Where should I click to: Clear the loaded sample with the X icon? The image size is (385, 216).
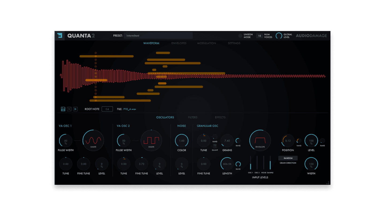pyautogui.click(x=69, y=109)
